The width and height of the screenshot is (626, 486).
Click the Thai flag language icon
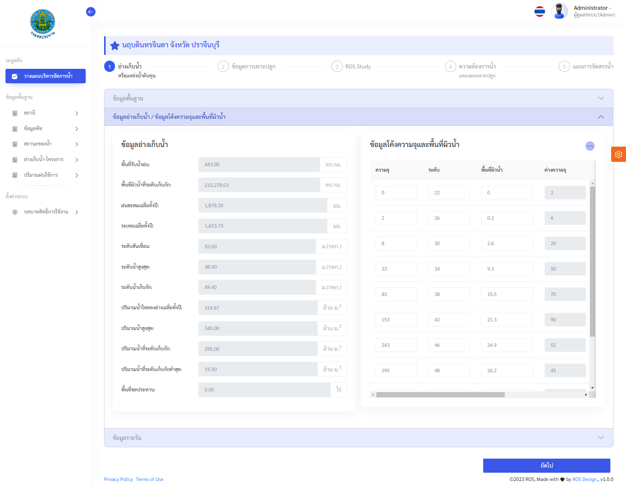[x=540, y=12]
